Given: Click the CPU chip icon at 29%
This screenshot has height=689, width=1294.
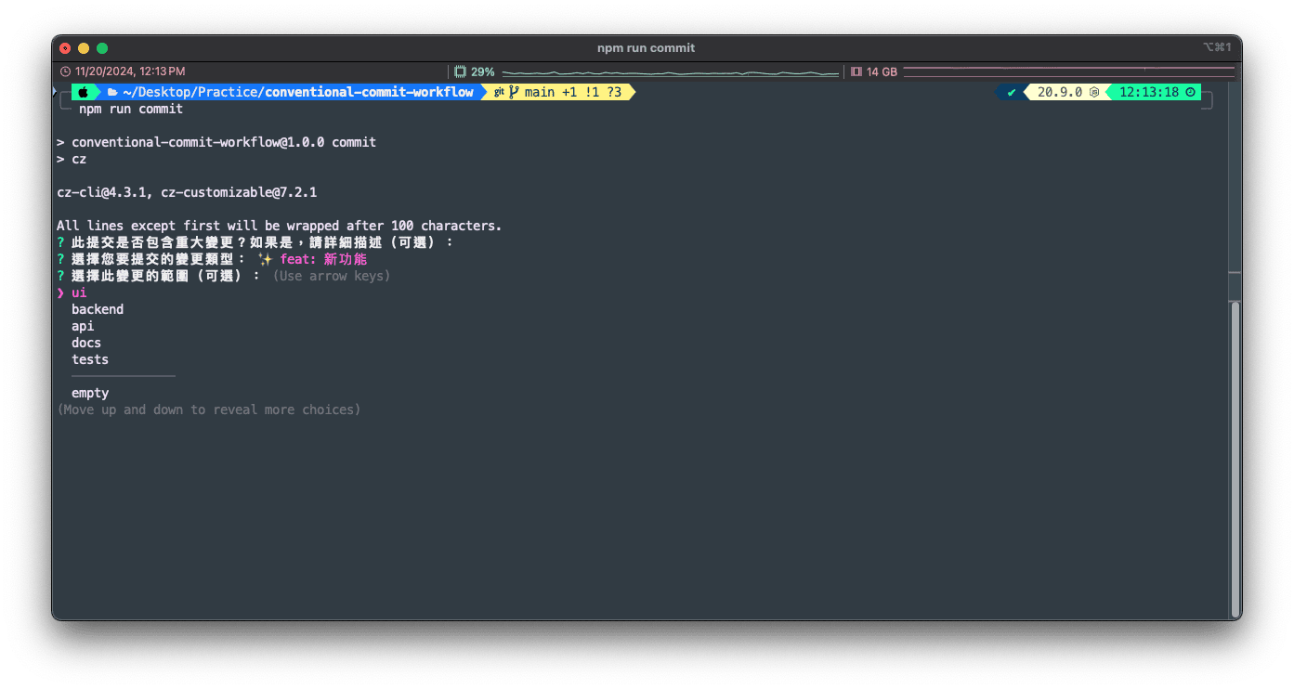Looking at the screenshot, I should coord(460,71).
